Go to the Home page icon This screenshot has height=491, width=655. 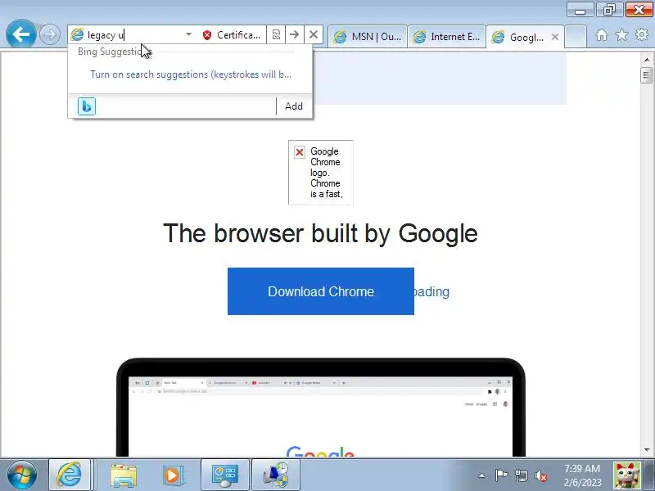pyautogui.click(x=602, y=35)
